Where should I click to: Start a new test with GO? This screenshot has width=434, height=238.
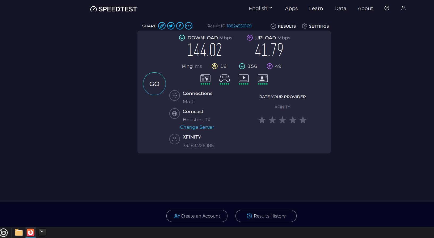[x=154, y=84]
